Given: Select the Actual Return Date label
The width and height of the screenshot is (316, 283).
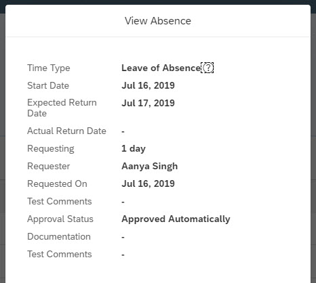Looking at the screenshot, I should click(x=66, y=131).
